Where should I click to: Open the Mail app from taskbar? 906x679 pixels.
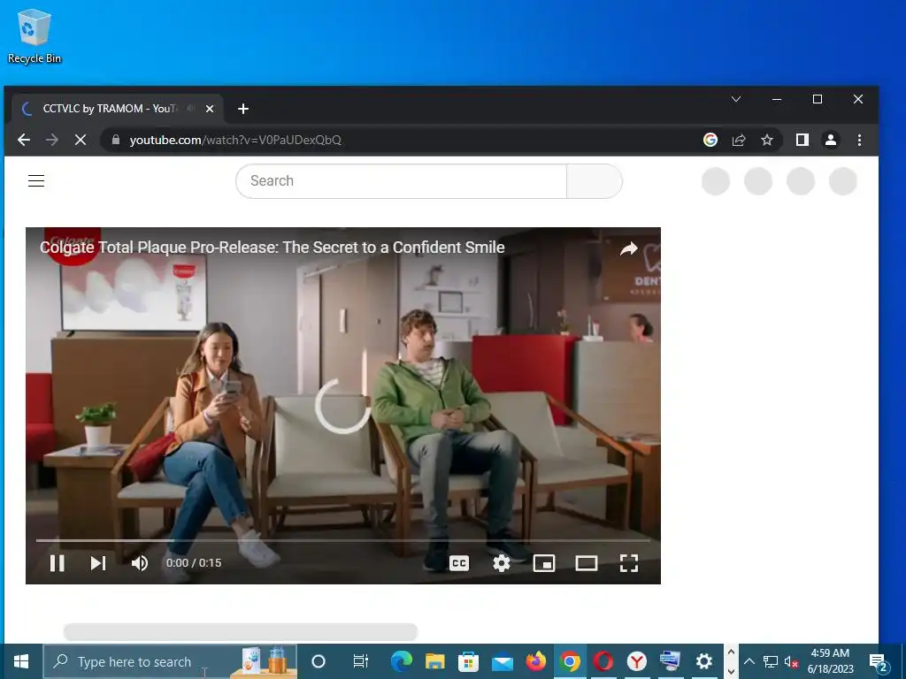pos(503,661)
